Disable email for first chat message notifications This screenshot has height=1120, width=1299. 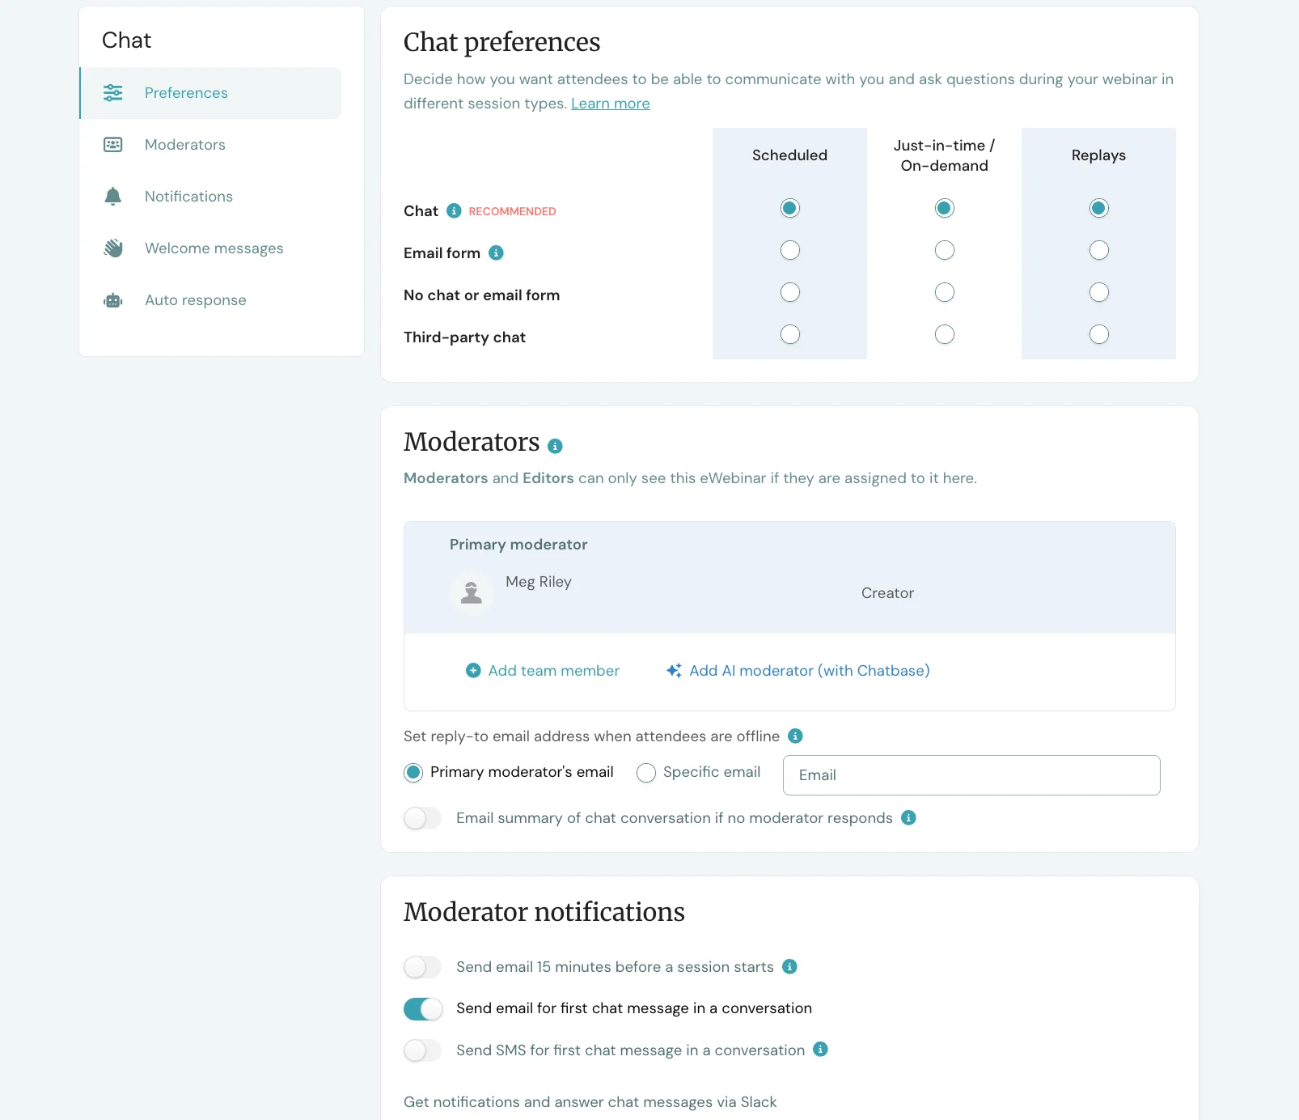click(423, 1009)
